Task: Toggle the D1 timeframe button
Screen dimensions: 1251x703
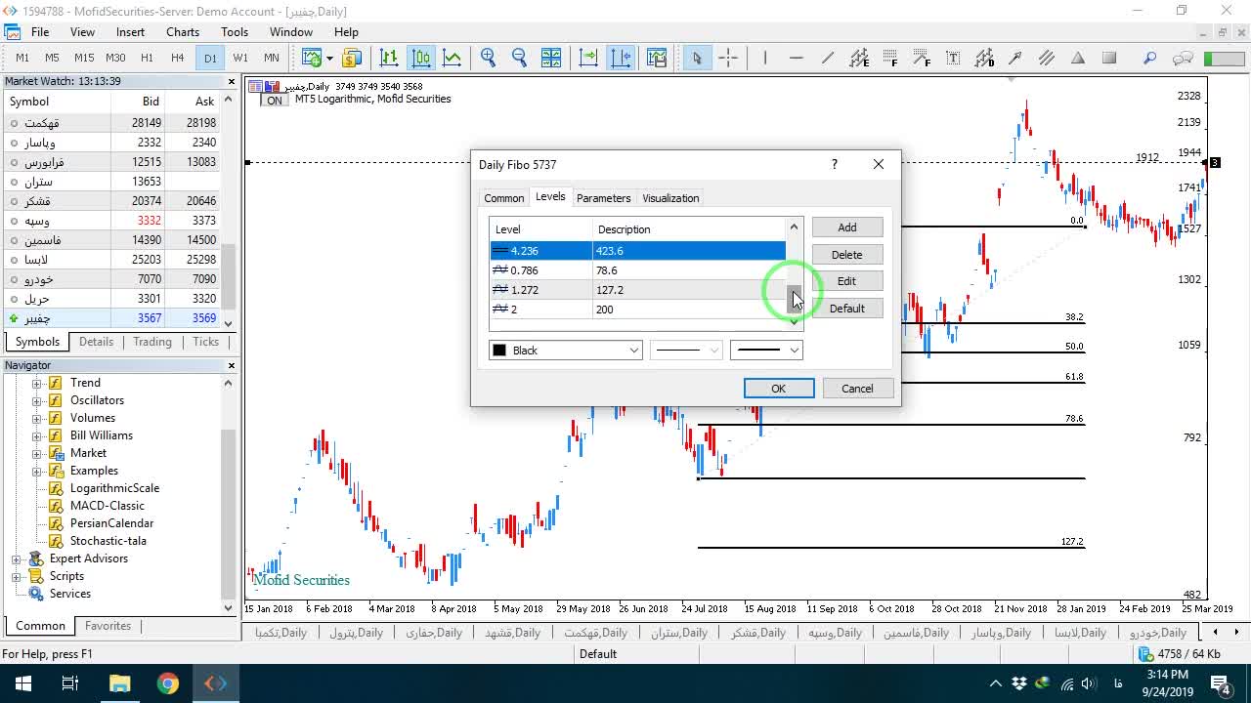Action: point(210,58)
